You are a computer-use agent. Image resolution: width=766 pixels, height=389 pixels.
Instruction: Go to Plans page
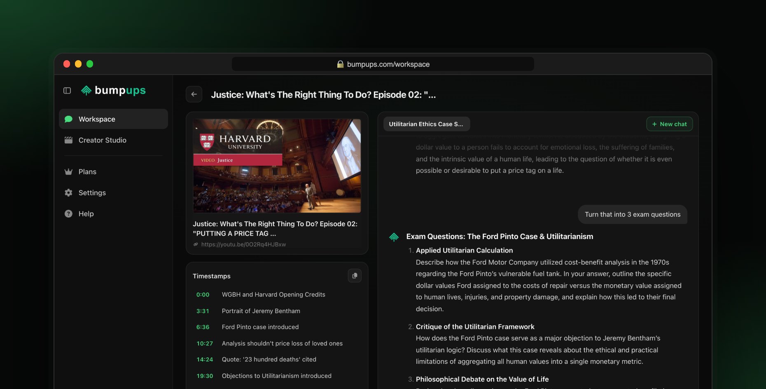pyautogui.click(x=113, y=172)
